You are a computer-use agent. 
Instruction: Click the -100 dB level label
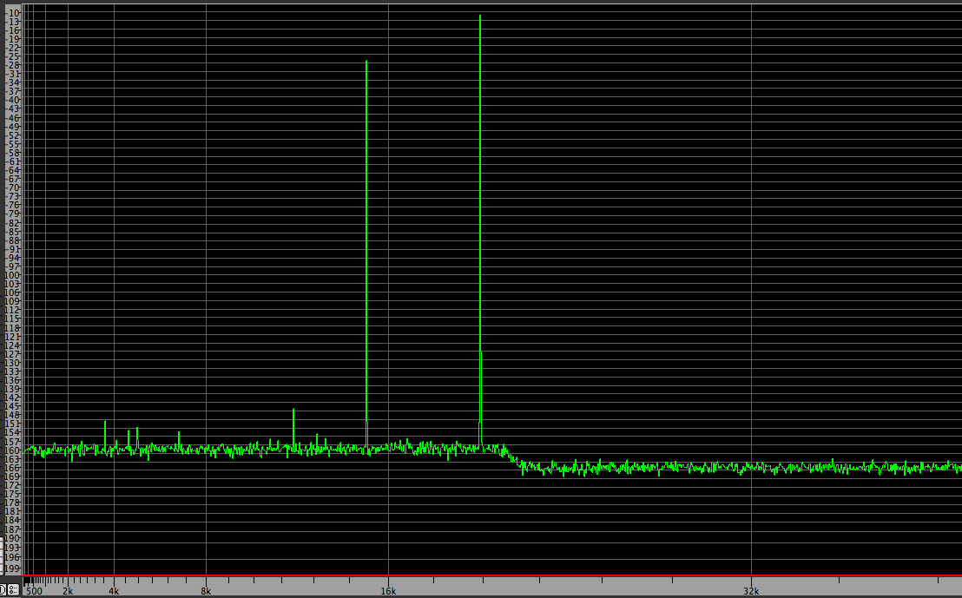point(12,275)
